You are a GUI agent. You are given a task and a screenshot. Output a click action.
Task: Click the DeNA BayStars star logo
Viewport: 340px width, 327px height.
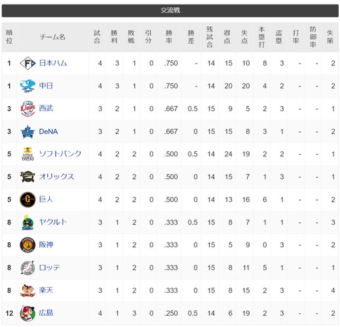28,131
